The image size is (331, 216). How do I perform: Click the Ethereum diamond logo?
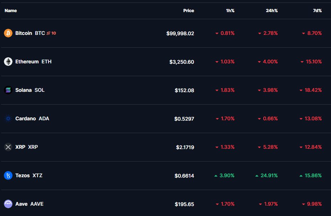pos(8,62)
